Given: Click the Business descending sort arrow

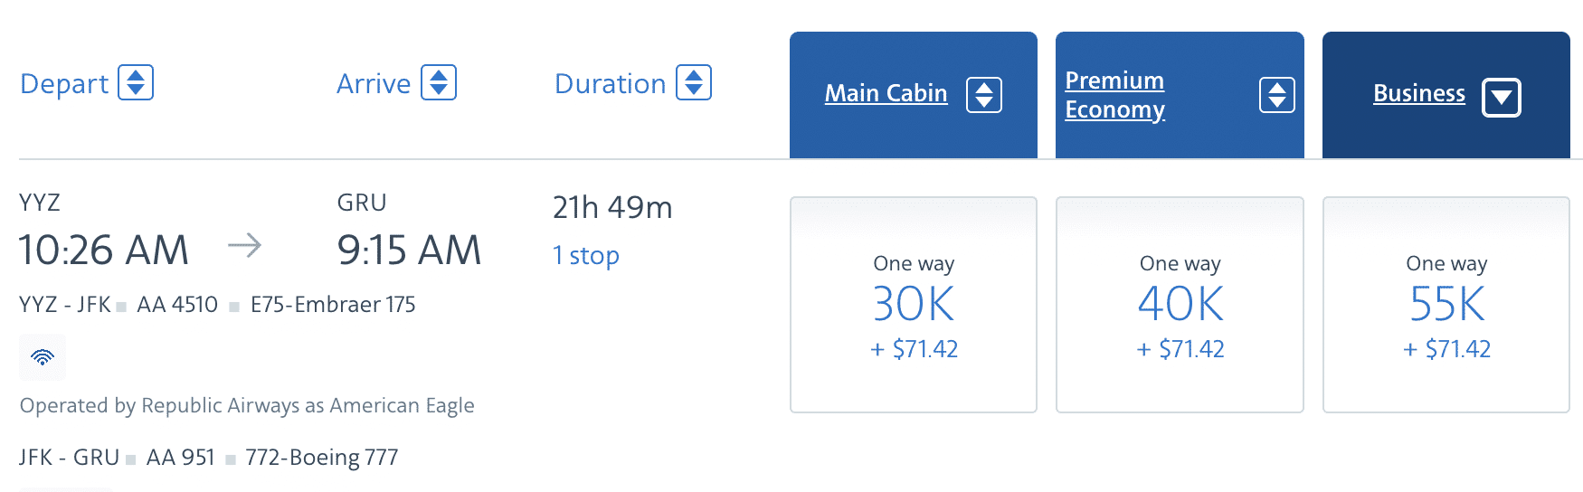Looking at the screenshot, I should (1501, 98).
